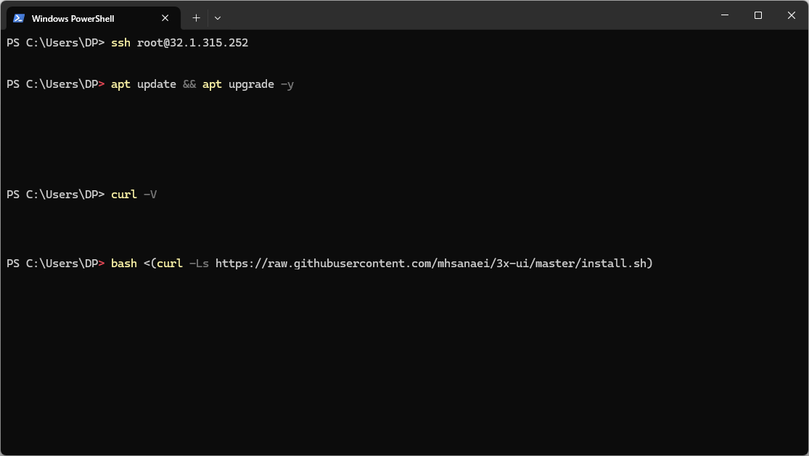Click the -Ls flag text
The width and height of the screenshot is (809, 456).
[199, 264]
